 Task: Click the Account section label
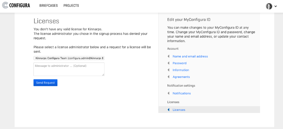[x=173, y=49]
